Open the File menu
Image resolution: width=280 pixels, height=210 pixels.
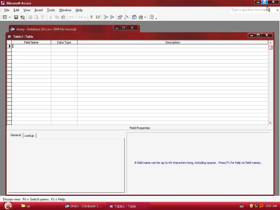[7, 10]
